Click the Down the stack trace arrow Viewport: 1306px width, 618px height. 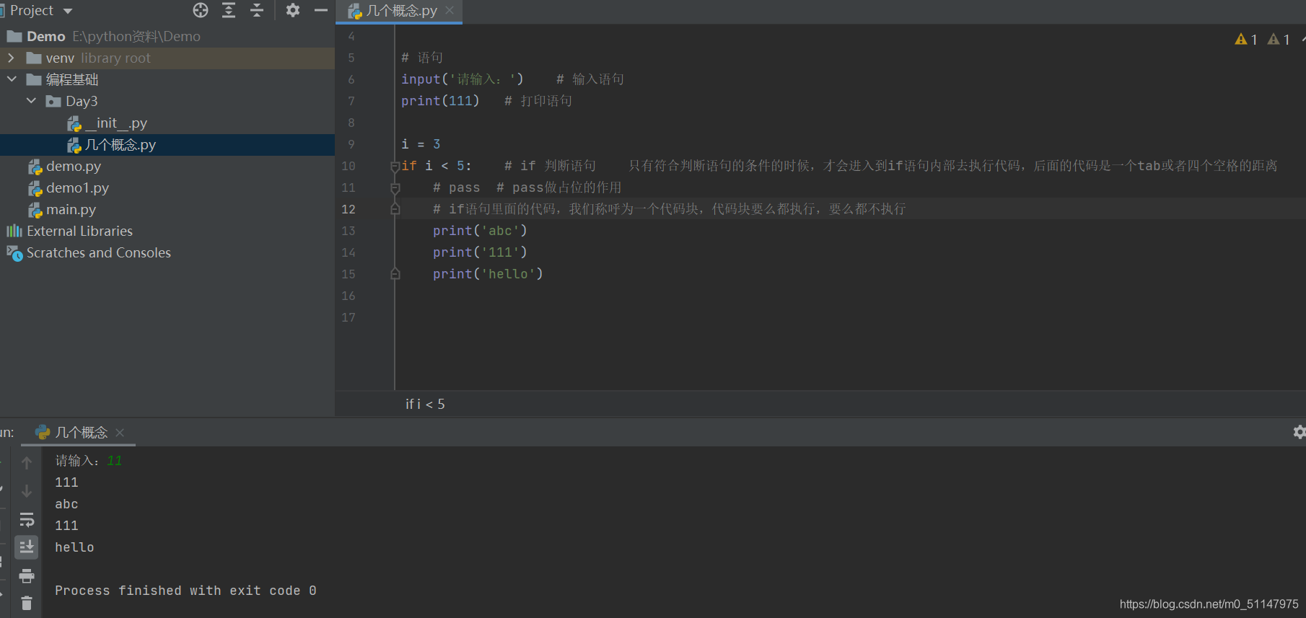(x=27, y=490)
